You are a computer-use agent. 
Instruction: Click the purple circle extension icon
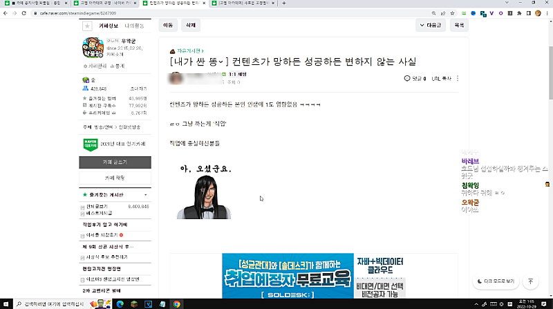point(500,13)
